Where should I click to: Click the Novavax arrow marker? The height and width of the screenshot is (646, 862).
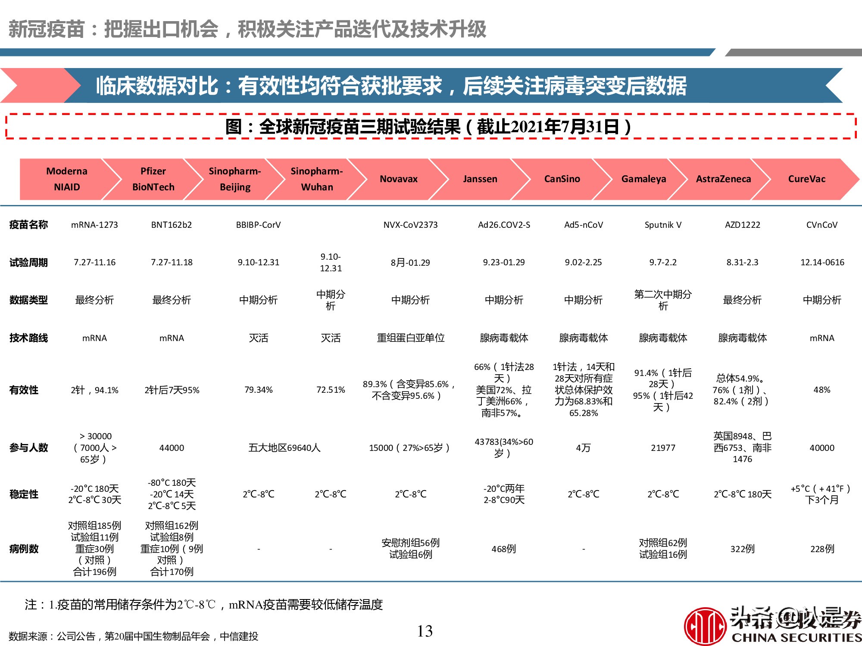point(399,179)
